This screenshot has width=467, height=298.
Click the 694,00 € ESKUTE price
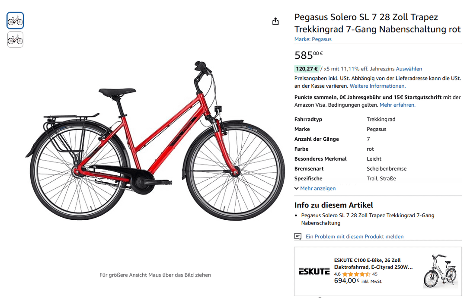(347, 281)
